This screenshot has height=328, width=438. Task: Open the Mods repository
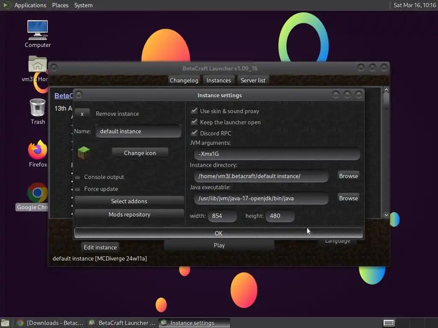129,214
